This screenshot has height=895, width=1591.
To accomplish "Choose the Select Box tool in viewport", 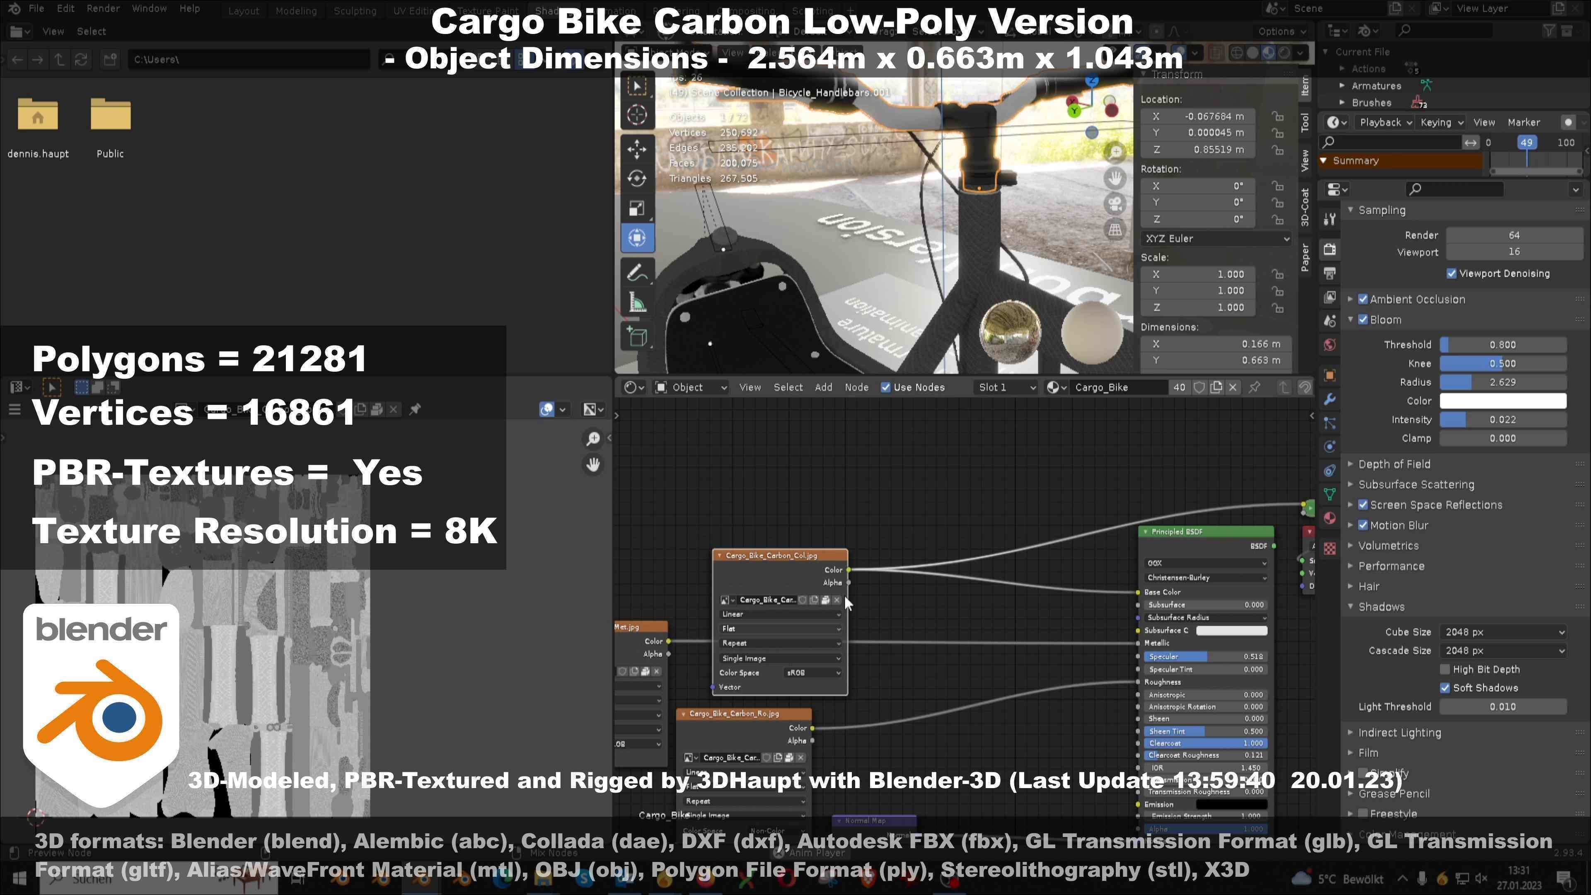I will pyautogui.click(x=637, y=85).
